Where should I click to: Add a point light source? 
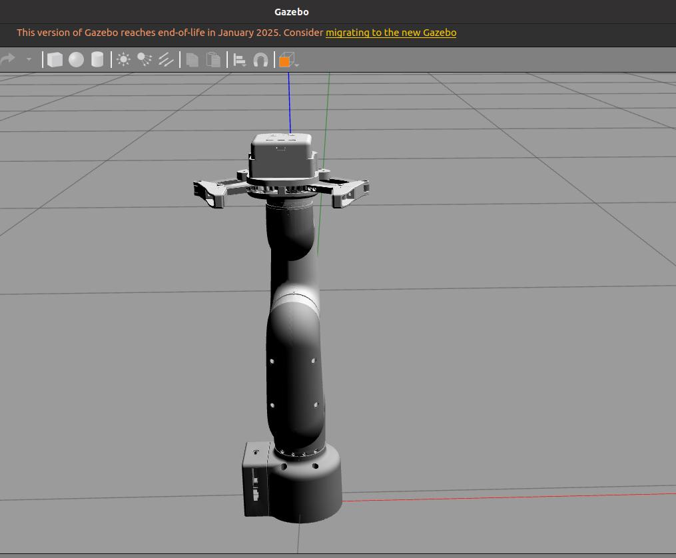coord(123,60)
